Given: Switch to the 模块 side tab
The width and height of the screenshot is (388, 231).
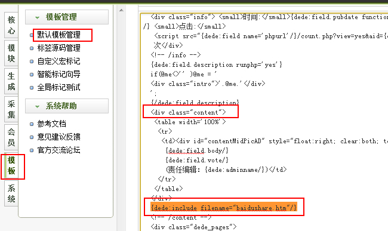Looking at the screenshot, I should coord(11,53).
